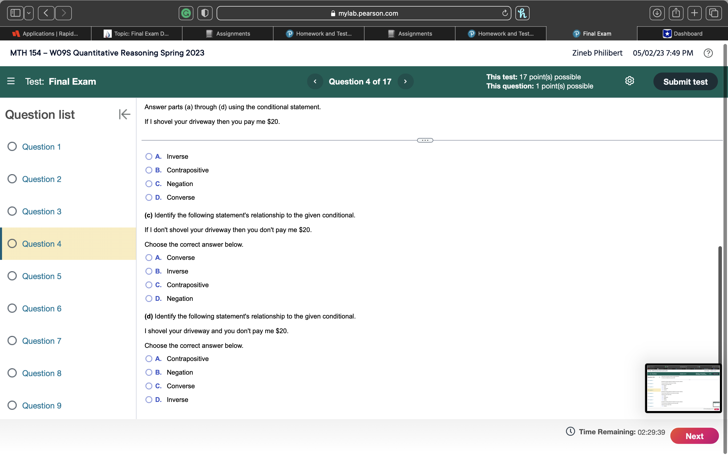The image size is (728, 455).
Task: Open the Grammarly extension icon
Action: (186, 13)
